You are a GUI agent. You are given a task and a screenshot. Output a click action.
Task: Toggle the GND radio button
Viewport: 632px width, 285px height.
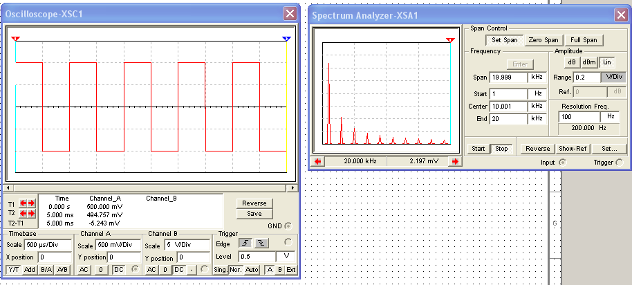click(288, 226)
